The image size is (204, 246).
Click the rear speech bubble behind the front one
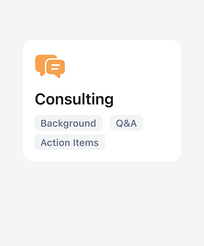point(40,63)
